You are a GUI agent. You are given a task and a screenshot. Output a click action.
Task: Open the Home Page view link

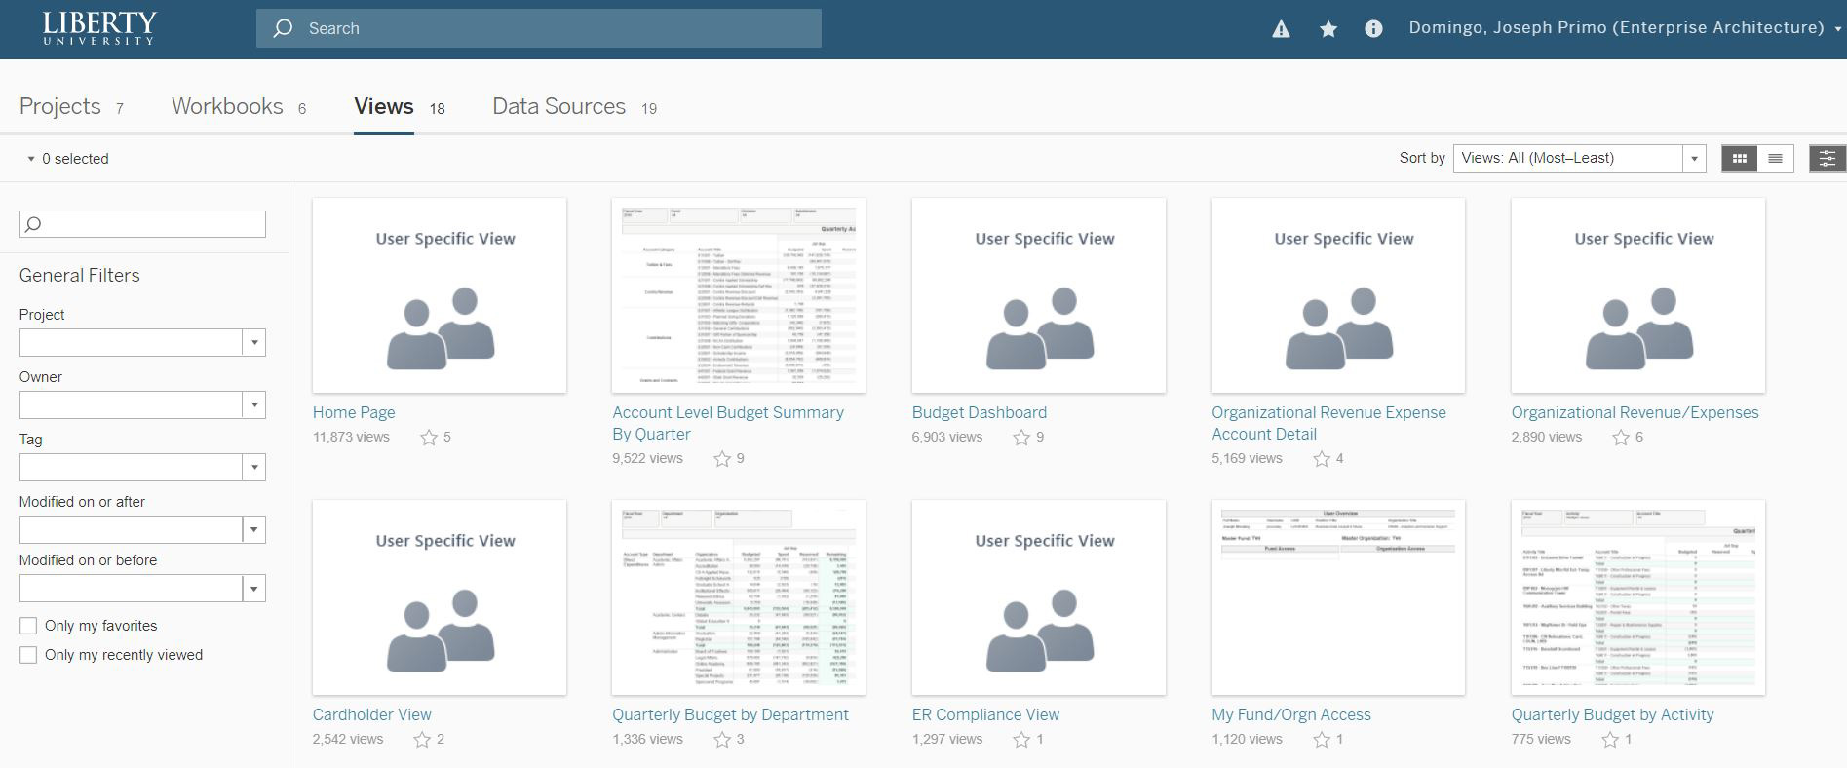click(354, 413)
